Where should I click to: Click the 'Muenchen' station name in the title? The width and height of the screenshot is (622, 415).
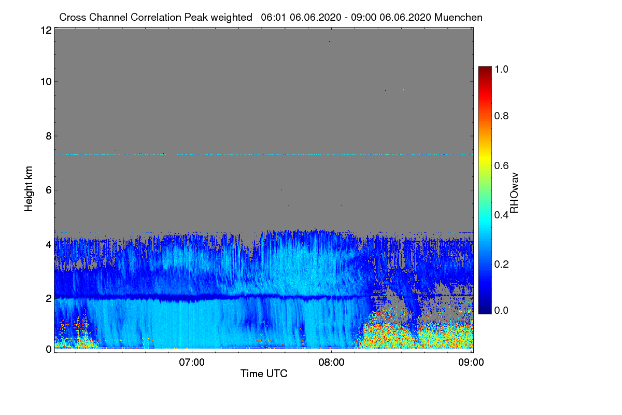pos(458,17)
